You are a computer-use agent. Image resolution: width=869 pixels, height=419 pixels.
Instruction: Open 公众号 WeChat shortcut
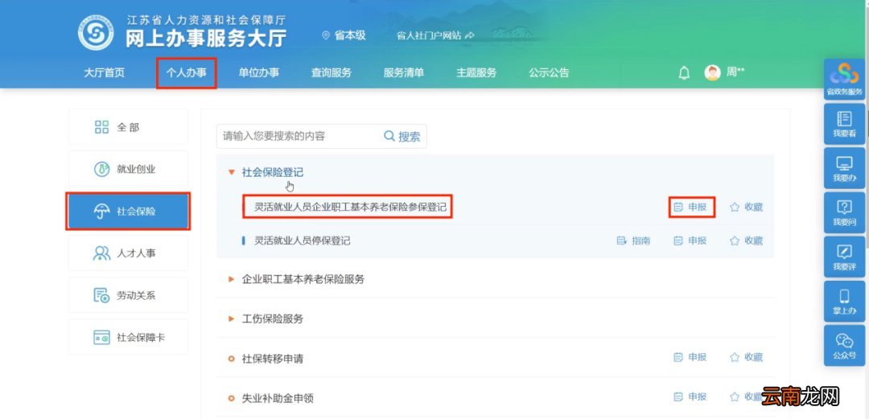click(x=844, y=346)
